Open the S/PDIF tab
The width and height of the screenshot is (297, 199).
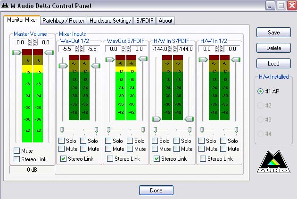pos(145,20)
